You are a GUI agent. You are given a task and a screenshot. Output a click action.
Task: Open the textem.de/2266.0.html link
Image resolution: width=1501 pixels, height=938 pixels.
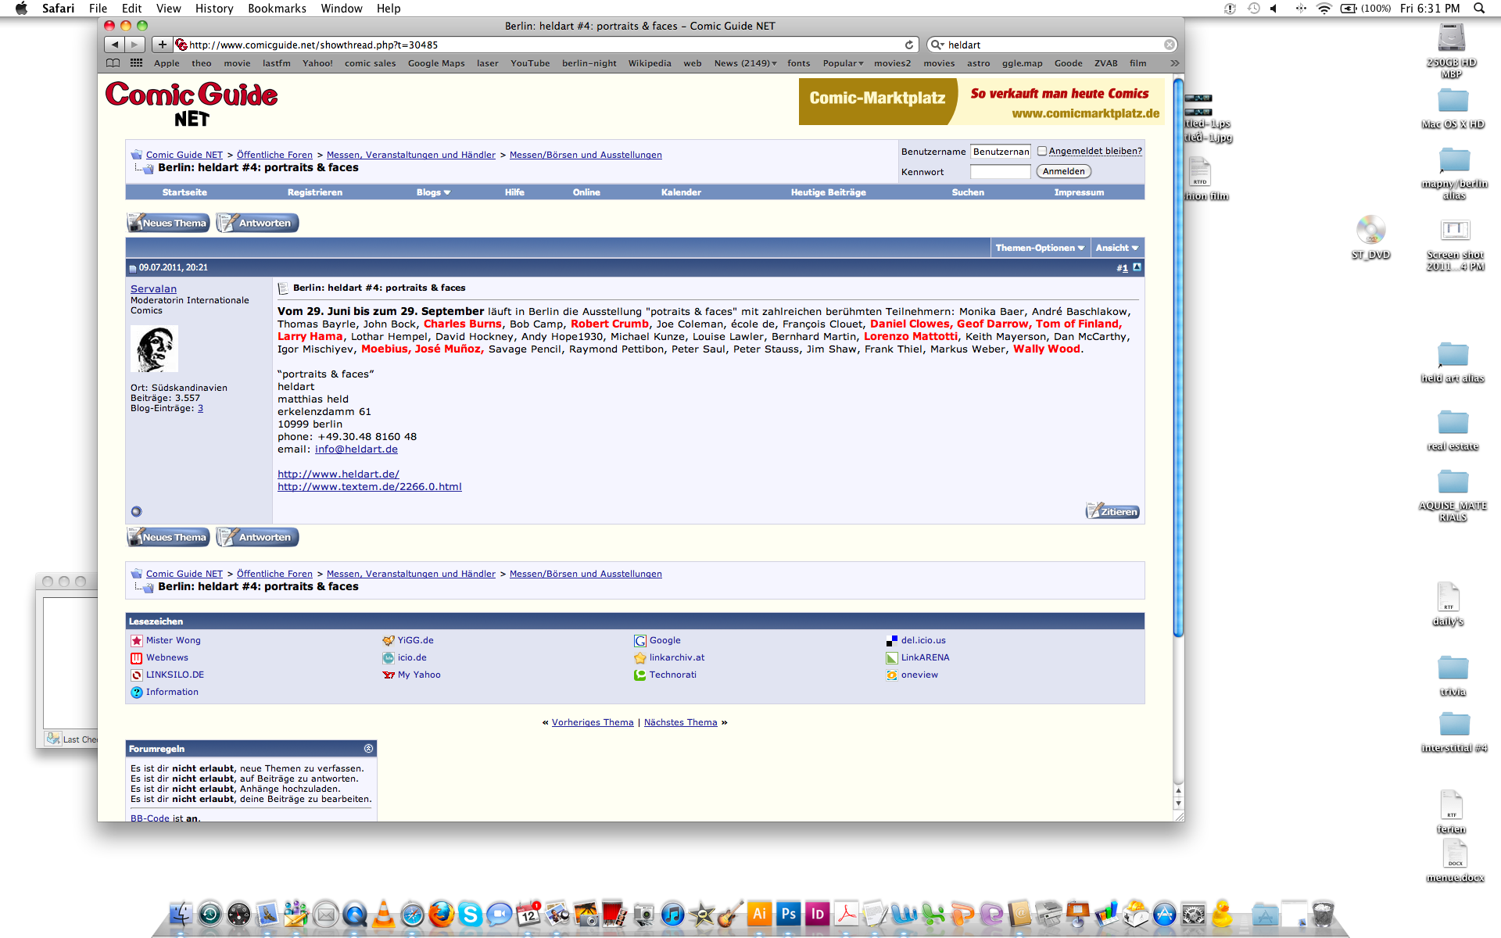tap(370, 486)
